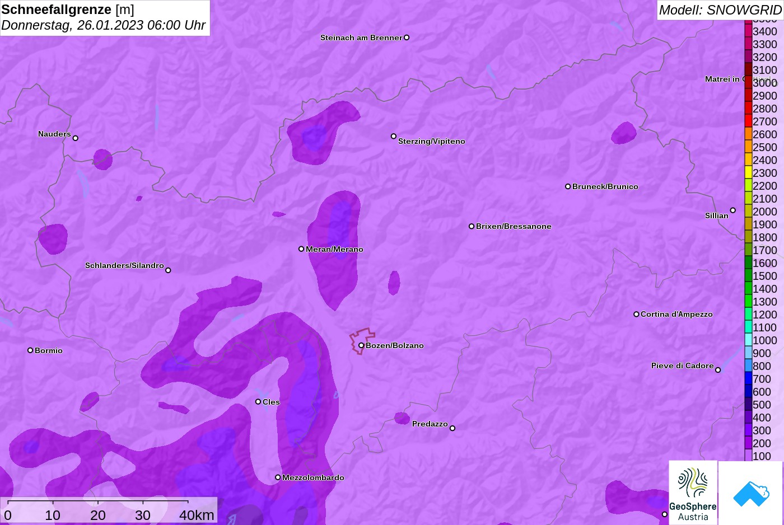
Task: Select the Brixen/Bressanone marker dot
Action: pyautogui.click(x=472, y=226)
